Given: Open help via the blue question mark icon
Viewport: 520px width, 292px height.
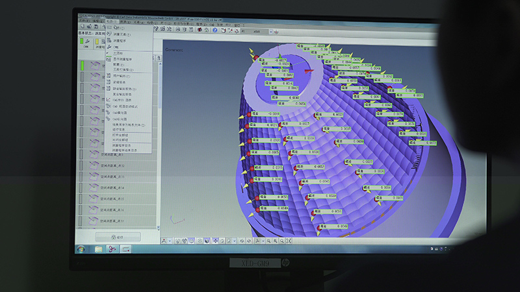Looking at the screenshot, I should (215, 30).
